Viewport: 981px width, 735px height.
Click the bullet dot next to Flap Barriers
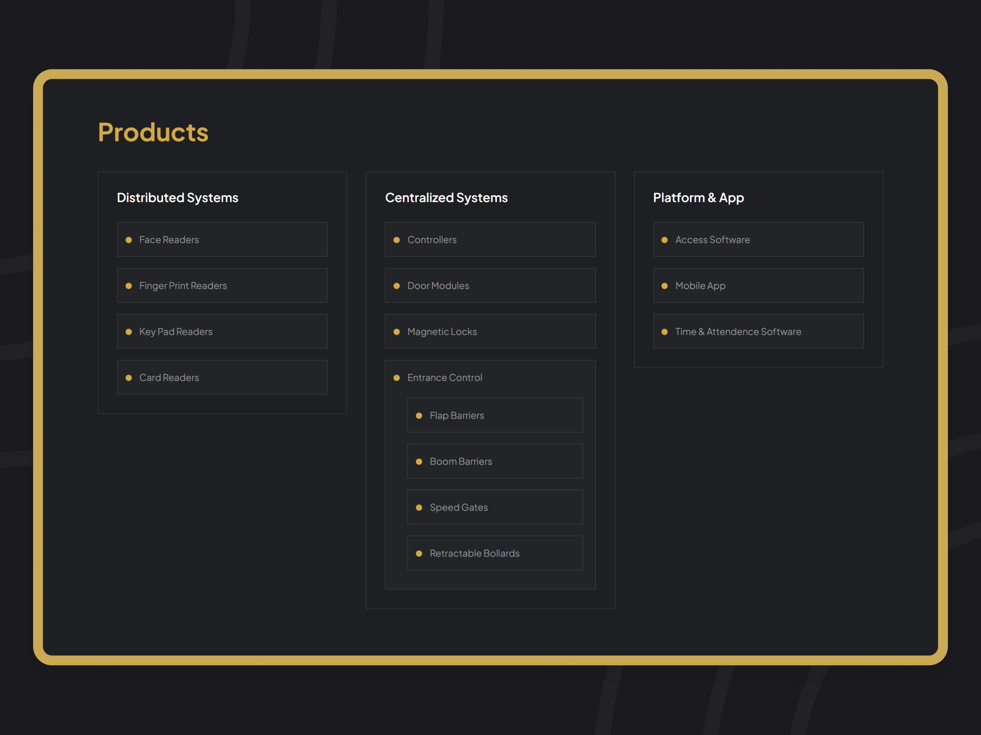[419, 416]
